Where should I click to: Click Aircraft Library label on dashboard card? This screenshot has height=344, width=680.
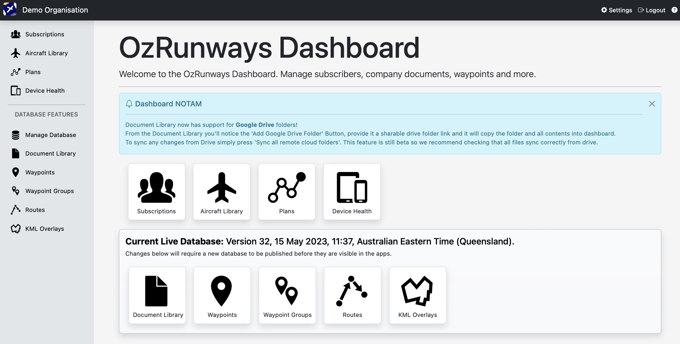[222, 211]
